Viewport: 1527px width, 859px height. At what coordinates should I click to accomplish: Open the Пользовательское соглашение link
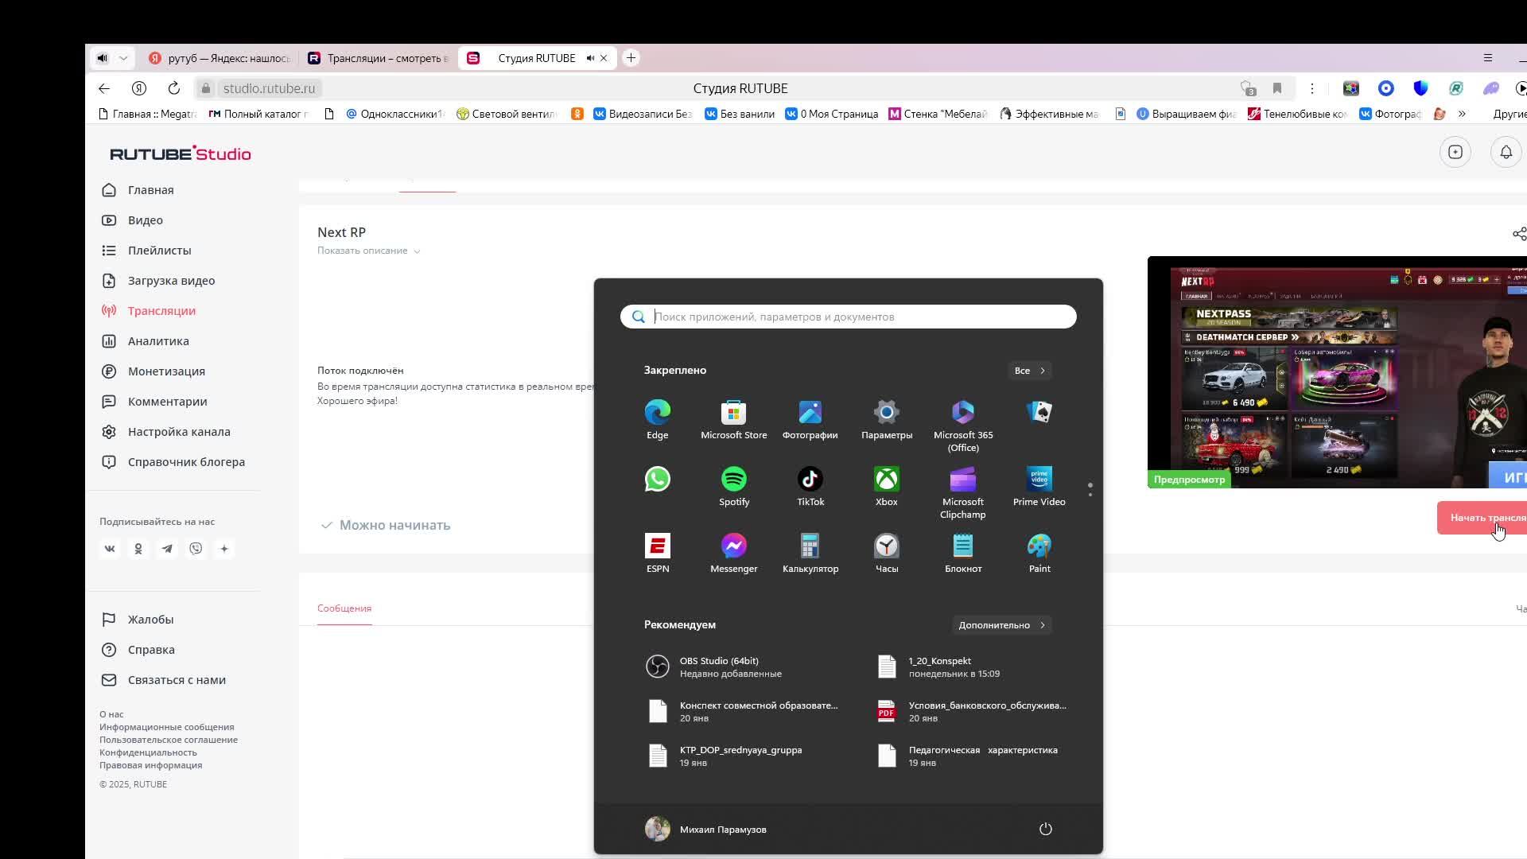click(x=168, y=740)
